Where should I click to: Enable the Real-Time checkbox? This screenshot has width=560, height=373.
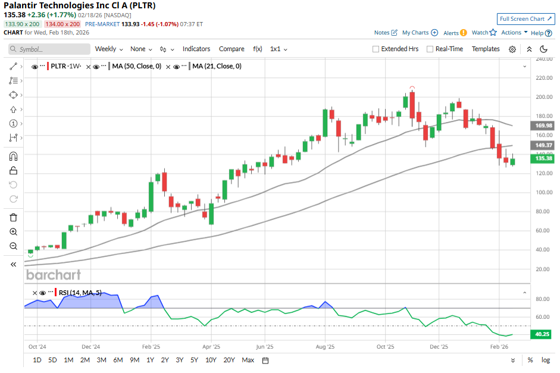click(x=430, y=49)
